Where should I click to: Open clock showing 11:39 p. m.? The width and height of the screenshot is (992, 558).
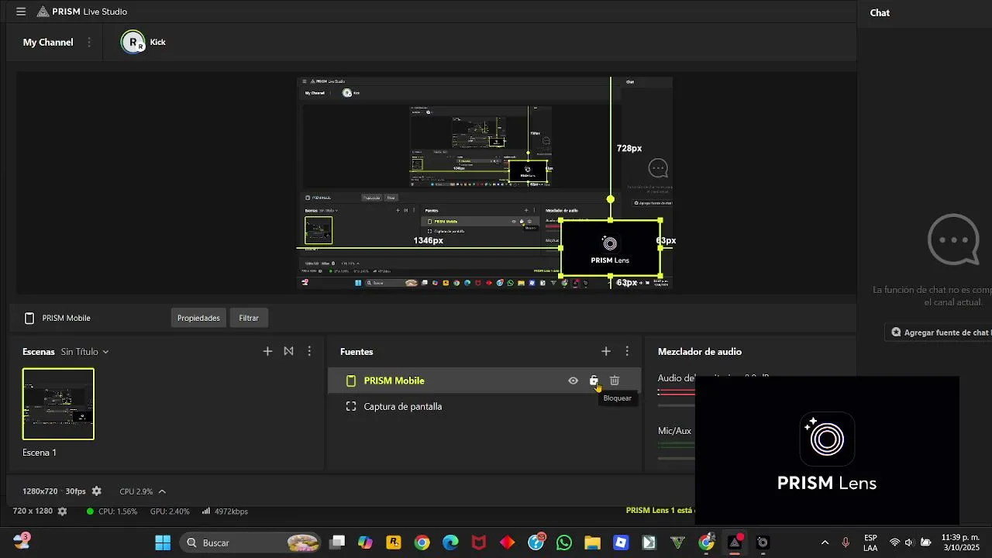959,542
